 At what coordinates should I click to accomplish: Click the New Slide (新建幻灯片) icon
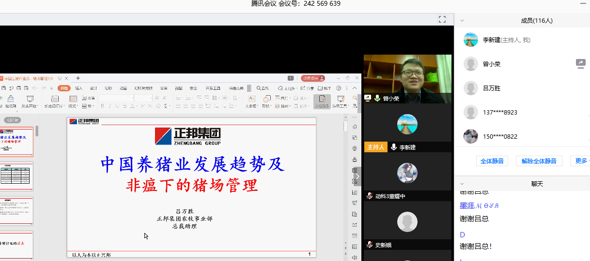pos(53,99)
